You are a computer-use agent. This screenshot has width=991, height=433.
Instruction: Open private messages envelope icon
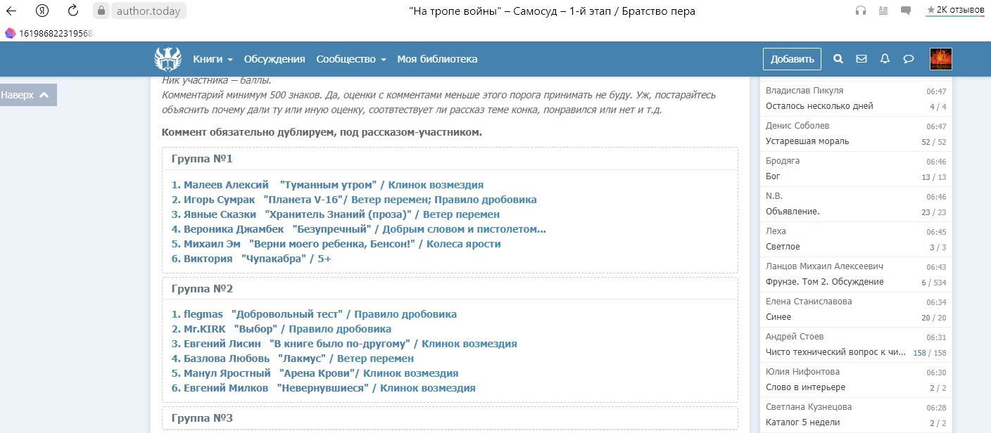[x=861, y=59]
